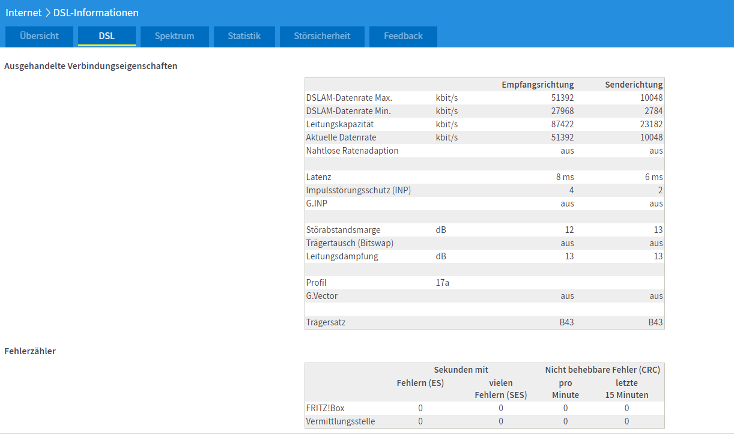The height and width of the screenshot is (443, 734).
Task: Click the DSL-Informationen breadcrumb link
Action: tap(99, 12)
